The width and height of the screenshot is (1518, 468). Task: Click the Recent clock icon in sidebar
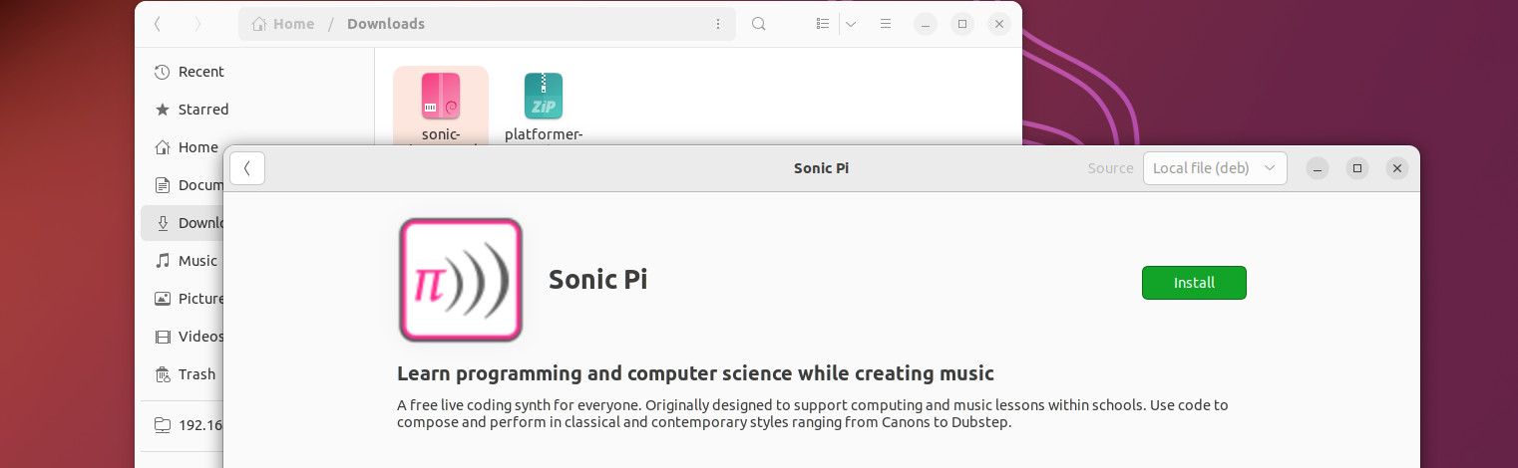pyautogui.click(x=162, y=72)
